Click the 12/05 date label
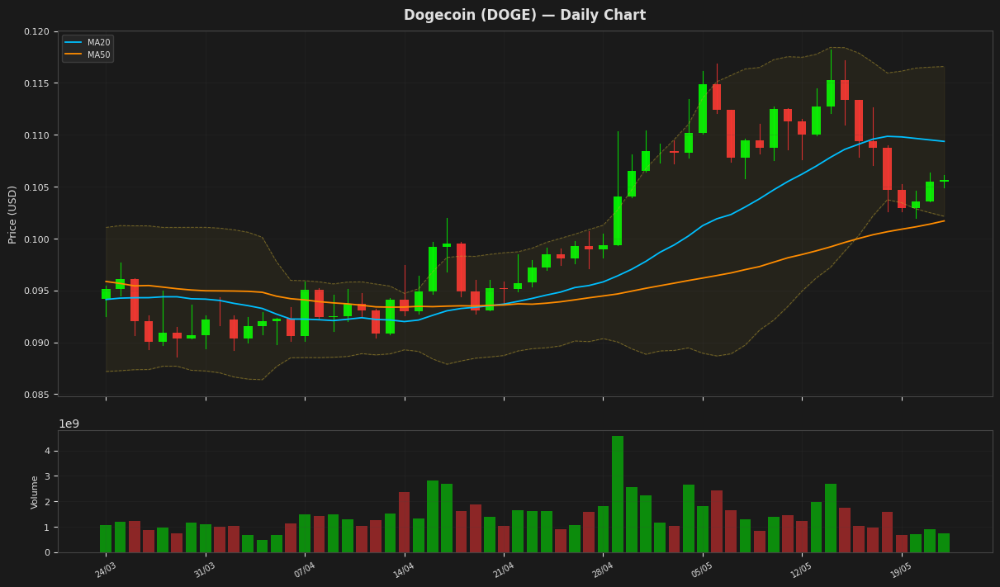Viewport: 1000px width, 587px height. click(x=802, y=570)
